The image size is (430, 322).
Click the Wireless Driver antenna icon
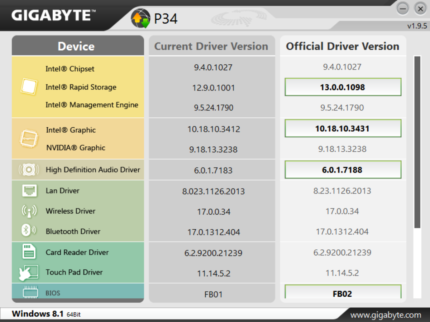pyautogui.click(x=29, y=211)
